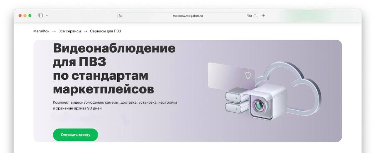Select the moscow.megafon.ru address field
Viewport: 375px width, 153px height.
(x=188, y=16)
